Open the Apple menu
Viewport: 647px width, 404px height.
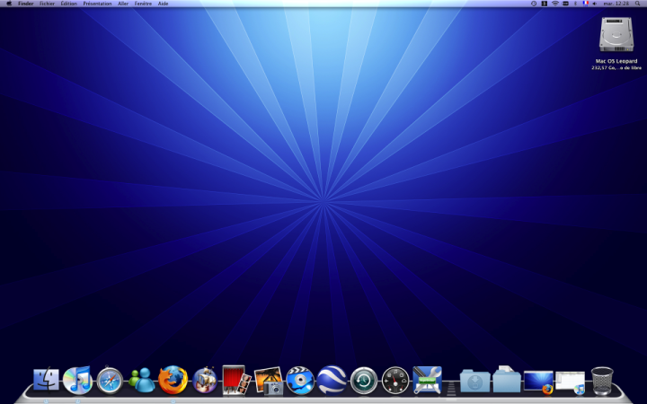click(x=8, y=4)
